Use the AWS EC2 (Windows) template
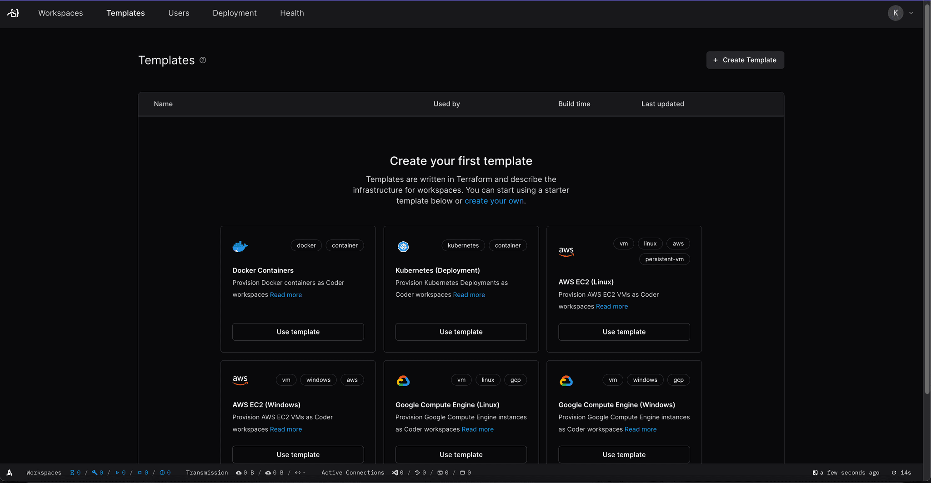This screenshot has height=483, width=931. (298, 454)
